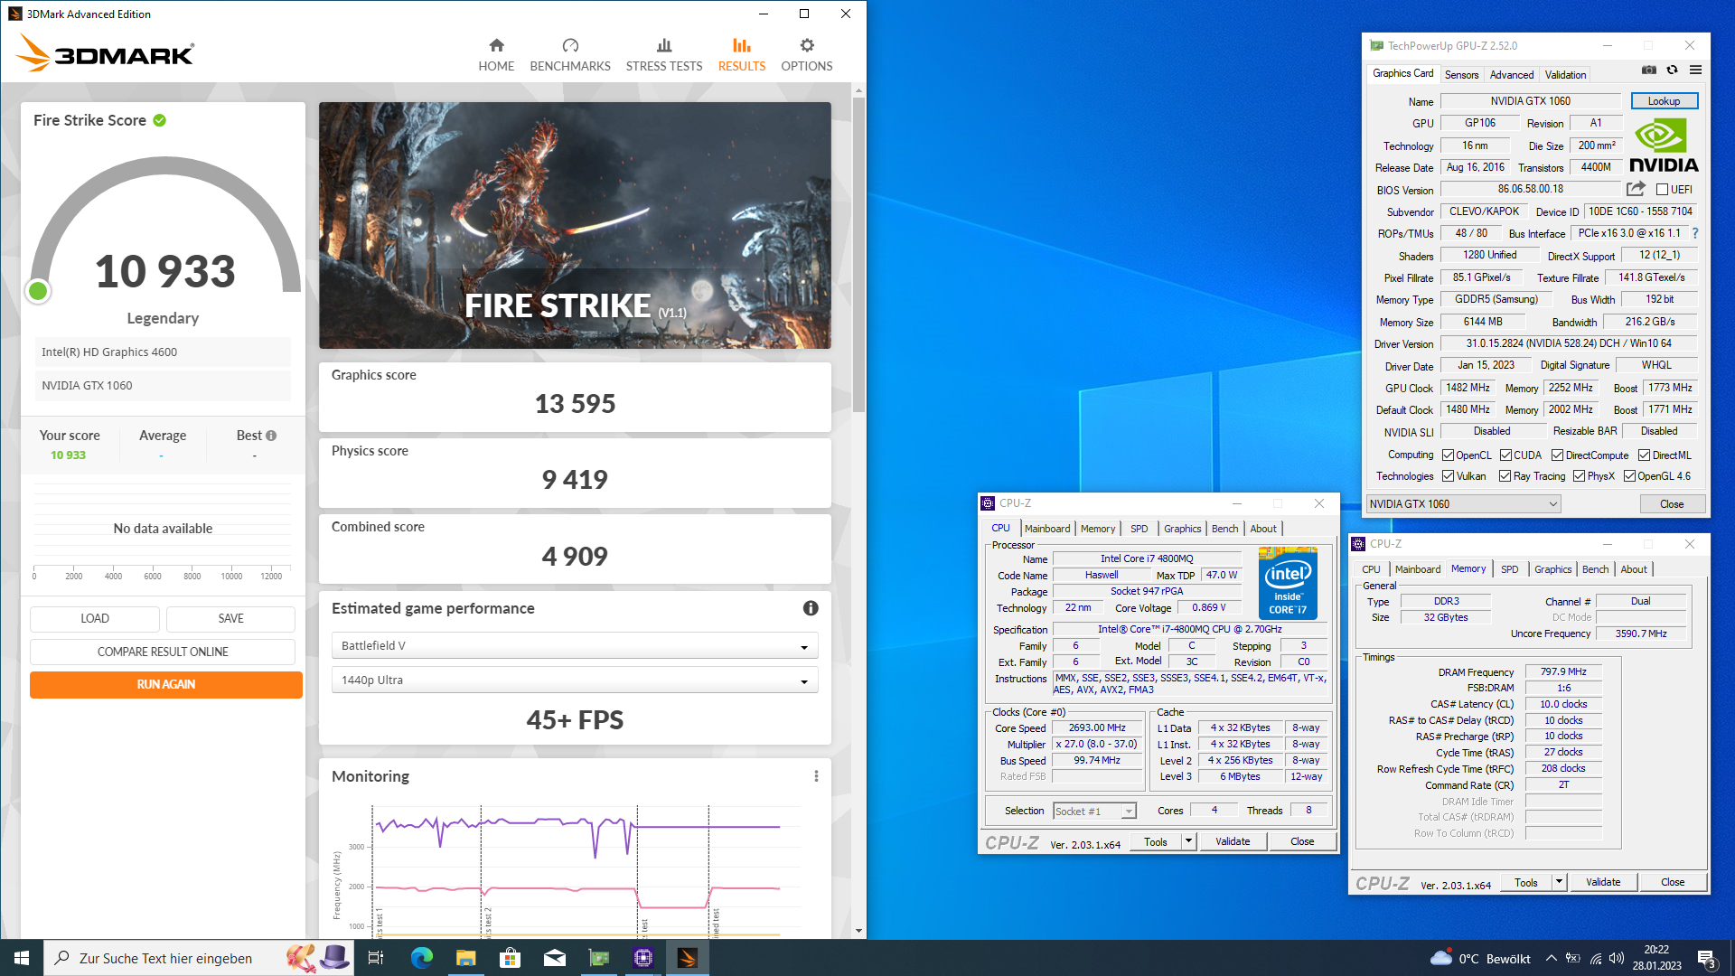Toggle the PhysX checkbox
The width and height of the screenshot is (1735, 976).
[1579, 476]
